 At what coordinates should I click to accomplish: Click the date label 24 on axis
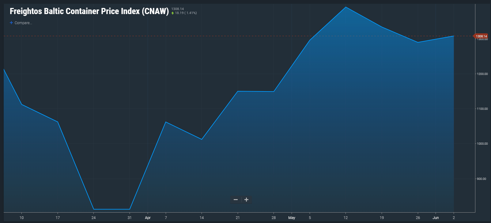[93, 218]
